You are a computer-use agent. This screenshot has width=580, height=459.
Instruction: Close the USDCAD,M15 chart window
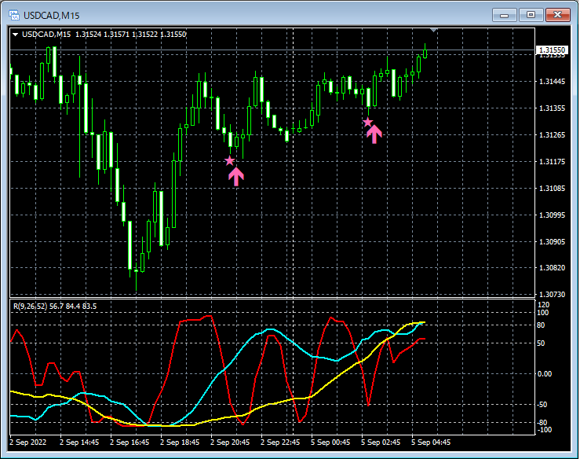[558, 15]
